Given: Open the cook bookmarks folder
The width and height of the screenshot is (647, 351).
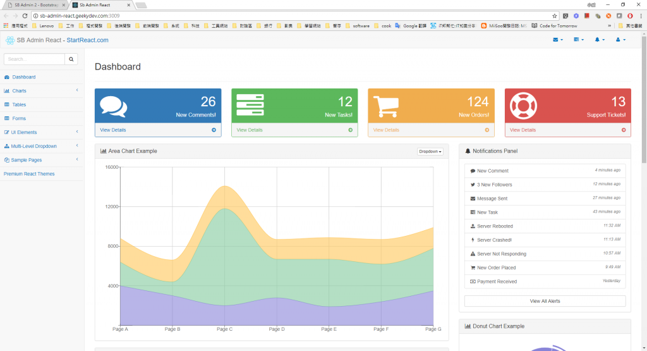Looking at the screenshot, I should (382, 25).
